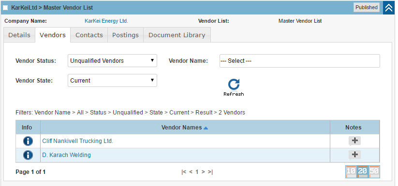Open the Postings tab
The width and height of the screenshot is (398, 186).
125,35
